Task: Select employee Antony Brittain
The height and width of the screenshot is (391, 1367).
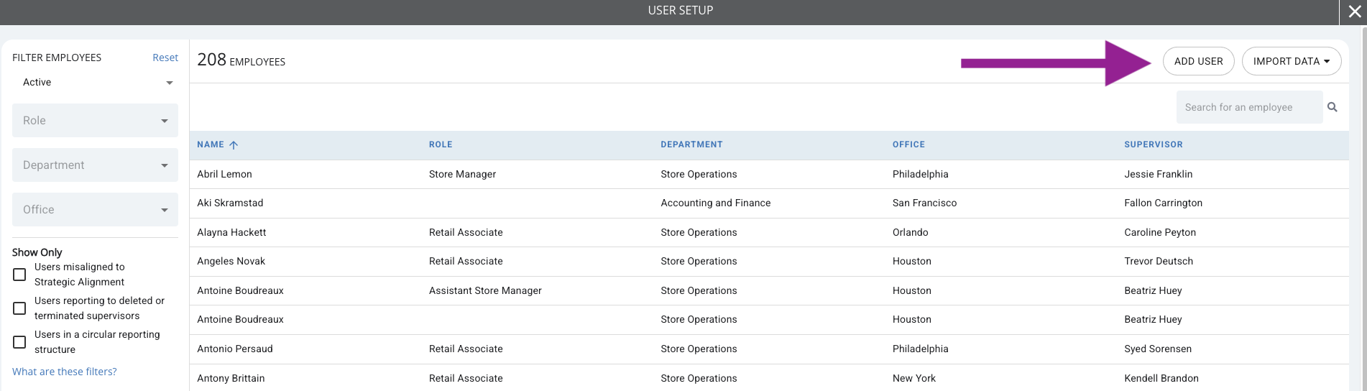Action: coord(231,378)
